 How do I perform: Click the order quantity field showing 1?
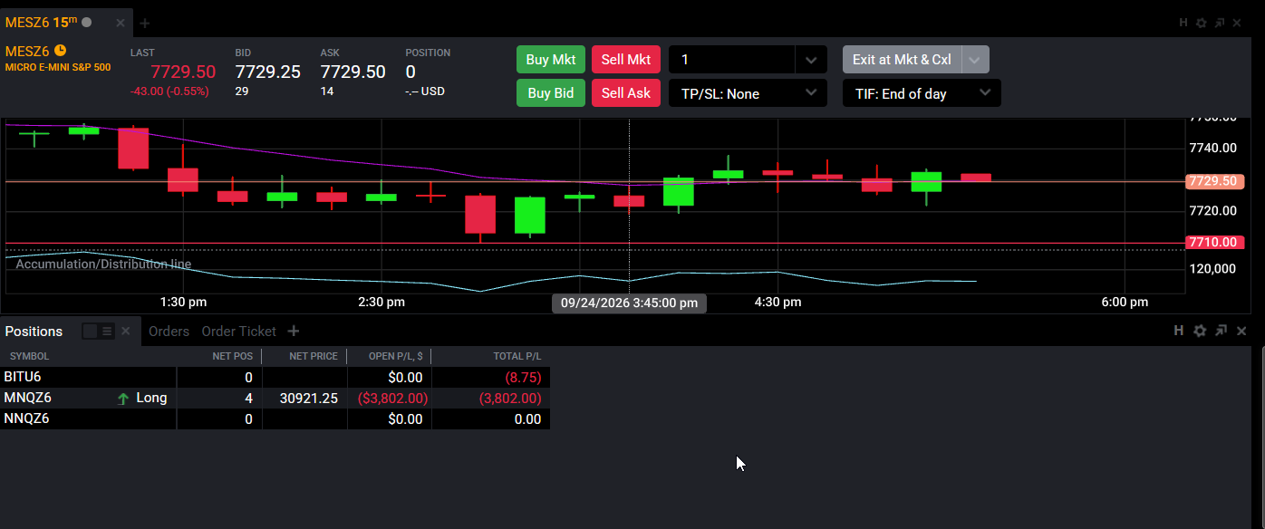click(732, 60)
